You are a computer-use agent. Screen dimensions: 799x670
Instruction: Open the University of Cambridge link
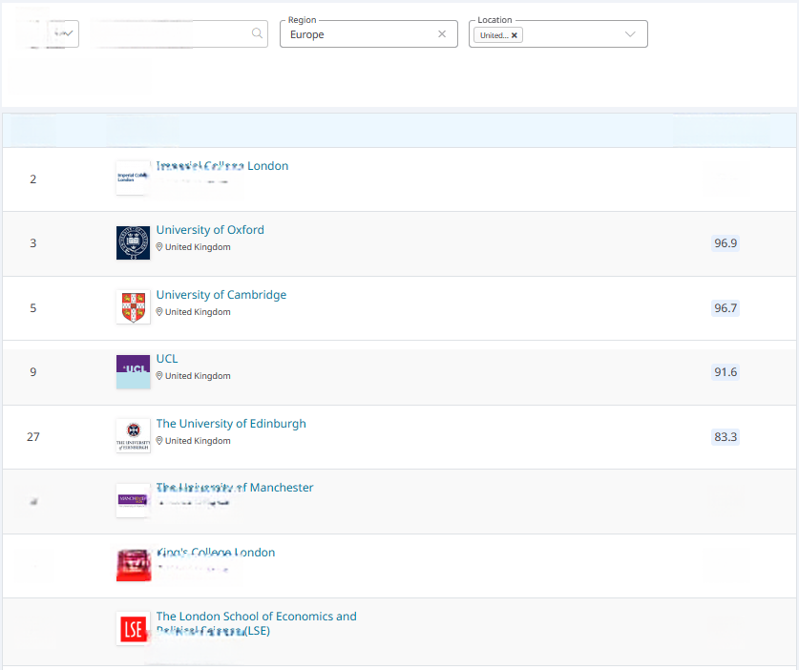pos(221,295)
